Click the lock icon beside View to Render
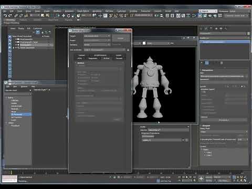252x189 pixels. coord(128,50)
